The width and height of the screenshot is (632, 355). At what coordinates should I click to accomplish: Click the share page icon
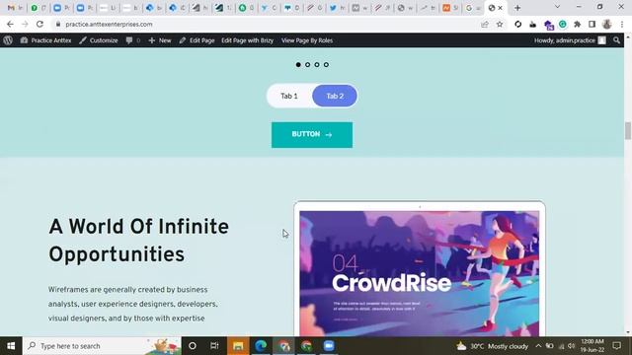click(485, 24)
